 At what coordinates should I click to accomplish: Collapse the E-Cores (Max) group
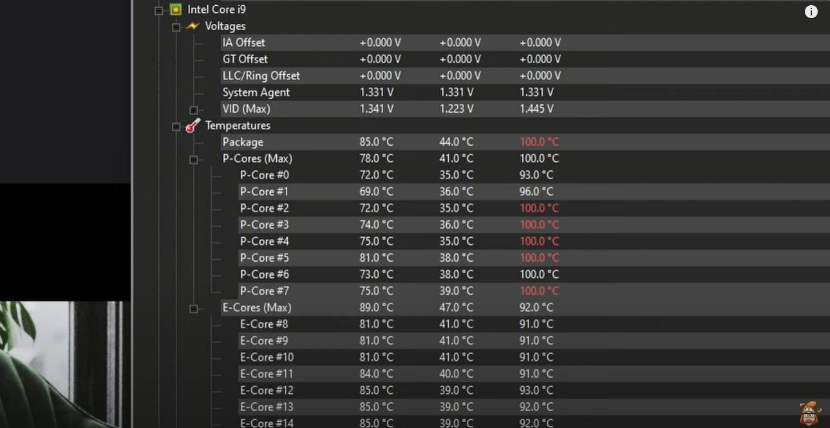(x=193, y=309)
